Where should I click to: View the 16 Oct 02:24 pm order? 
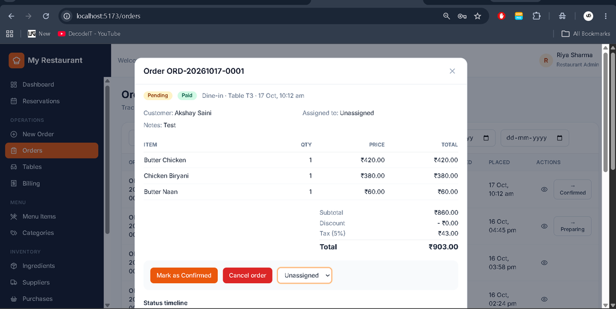pos(544,299)
